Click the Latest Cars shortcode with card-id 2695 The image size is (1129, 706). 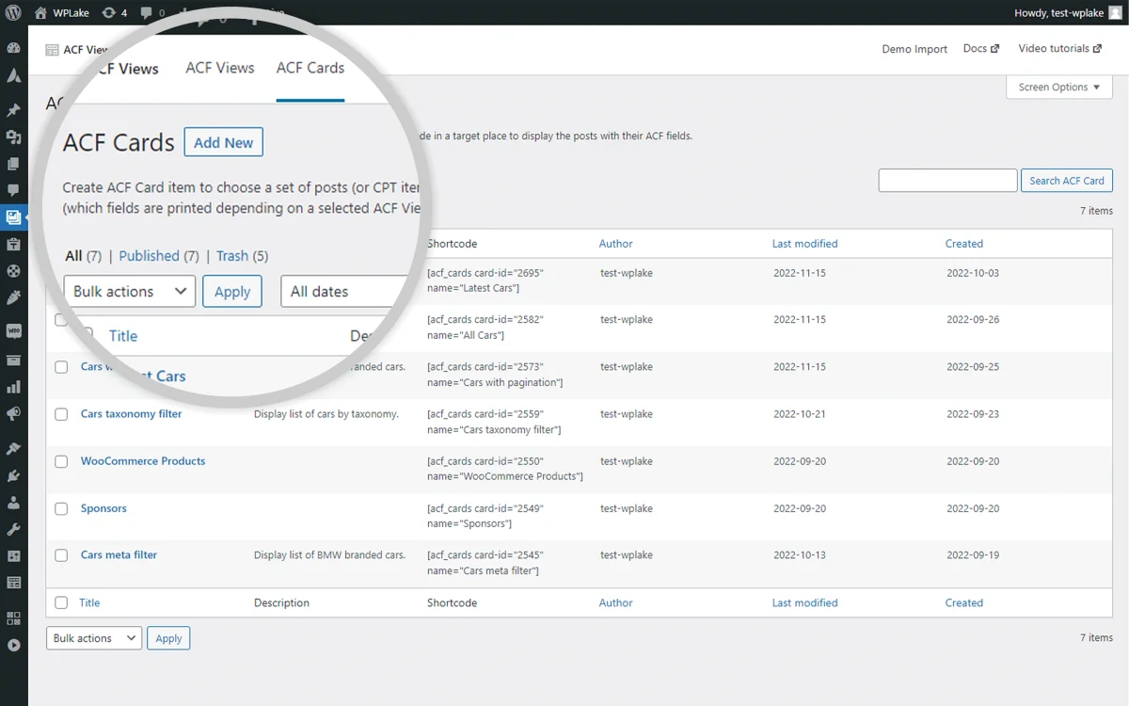click(x=485, y=281)
